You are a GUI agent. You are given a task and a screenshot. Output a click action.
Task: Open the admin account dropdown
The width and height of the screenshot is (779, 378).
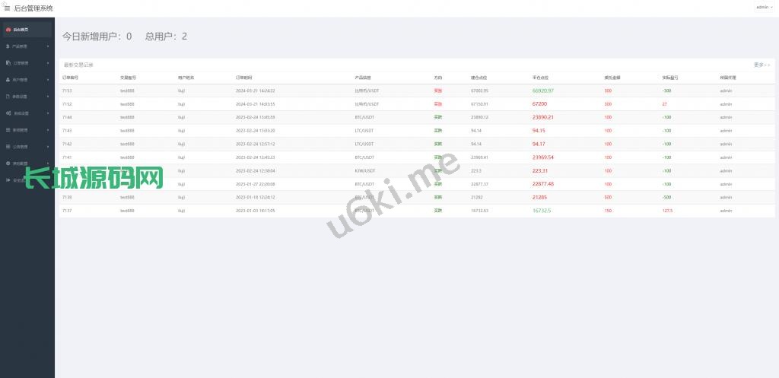point(764,7)
